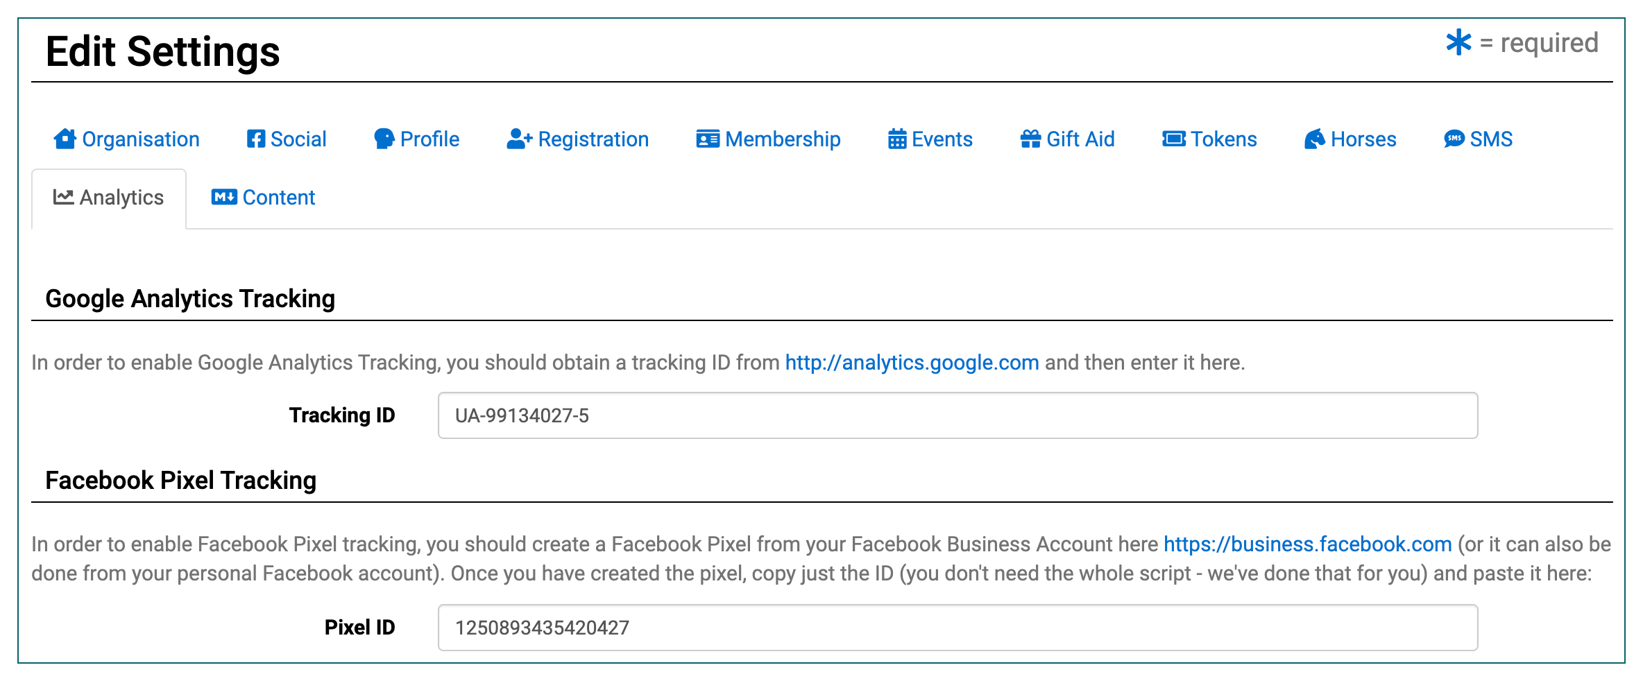The height and width of the screenshot is (681, 1643).
Task: Click the markdown icon beside Content
Action: click(x=224, y=197)
